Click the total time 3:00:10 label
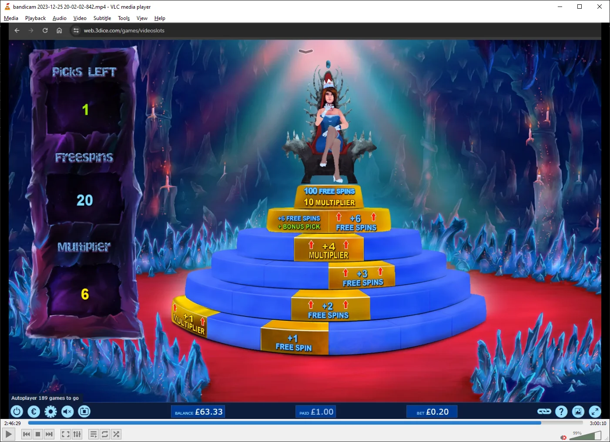This screenshot has width=610, height=442. pyautogui.click(x=598, y=423)
